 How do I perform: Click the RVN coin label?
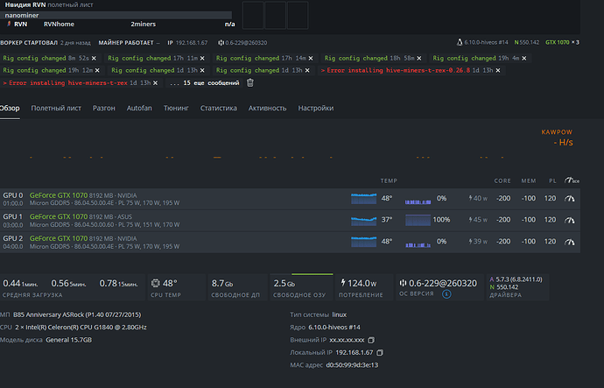(20, 24)
